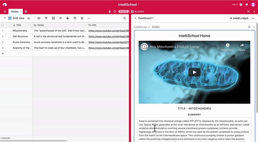
Task: Open the Title column header dropdown
Action: coord(30,25)
